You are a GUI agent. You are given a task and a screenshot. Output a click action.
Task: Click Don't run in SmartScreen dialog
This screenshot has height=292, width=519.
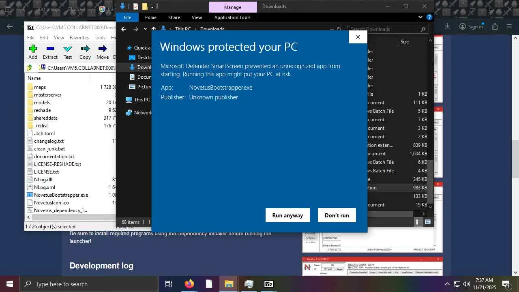click(x=337, y=215)
